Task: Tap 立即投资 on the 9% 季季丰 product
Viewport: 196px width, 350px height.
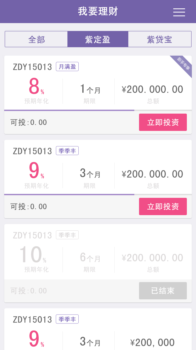Action: click(163, 206)
